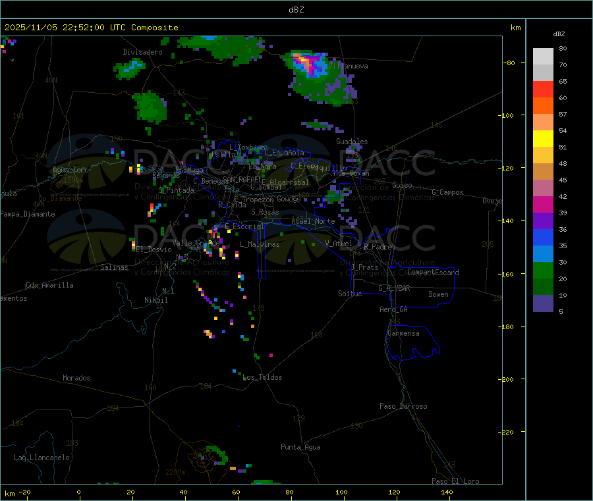Click the Guadales location label
The width and height of the screenshot is (593, 501).
tap(352, 142)
